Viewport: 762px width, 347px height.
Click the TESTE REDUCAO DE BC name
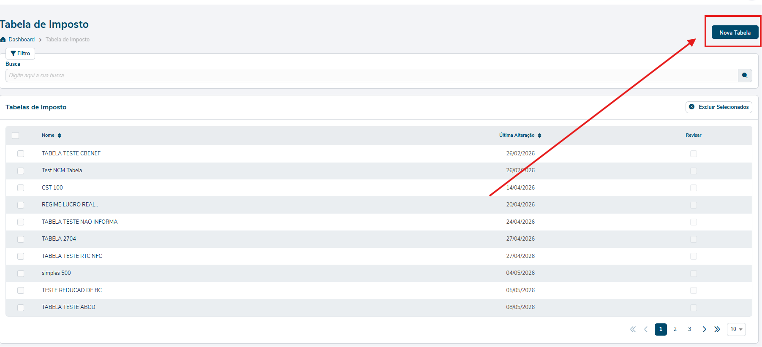[72, 290]
